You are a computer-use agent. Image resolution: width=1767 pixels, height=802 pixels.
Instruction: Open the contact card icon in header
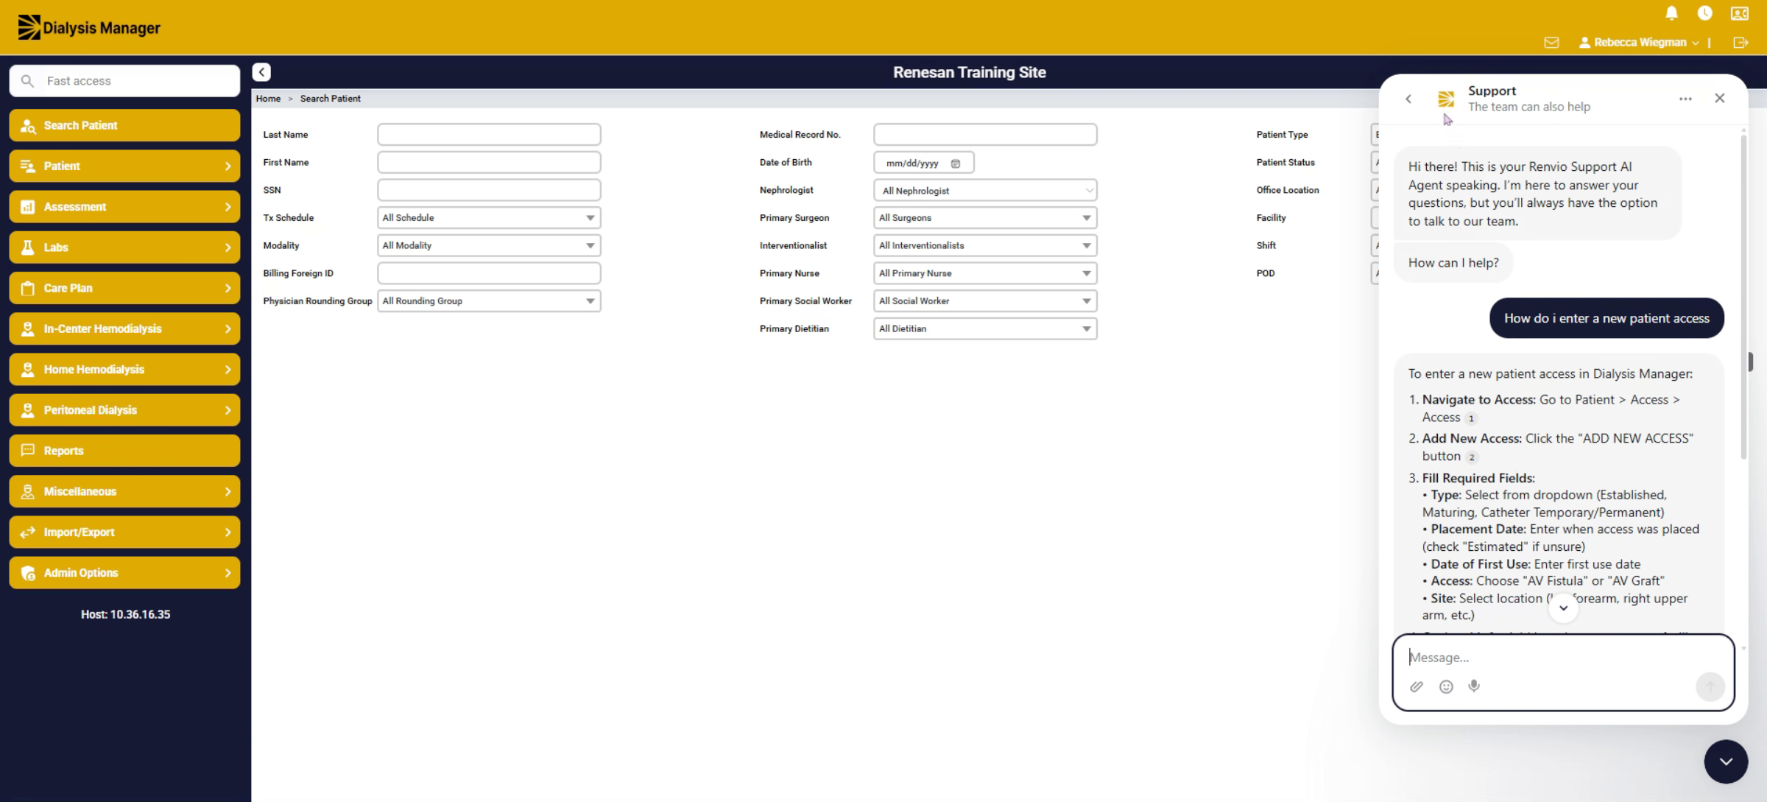point(1739,13)
